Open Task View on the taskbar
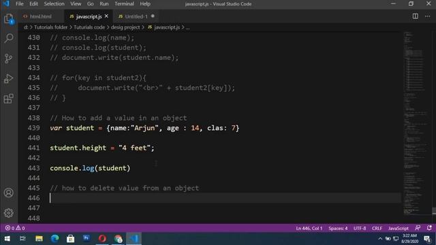Screen dimensions: 436x245 coord(22,239)
